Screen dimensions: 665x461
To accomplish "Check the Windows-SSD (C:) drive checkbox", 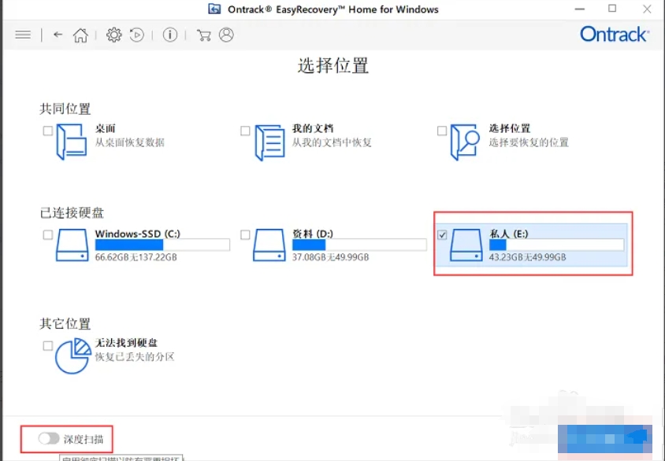I will click(48, 234).
